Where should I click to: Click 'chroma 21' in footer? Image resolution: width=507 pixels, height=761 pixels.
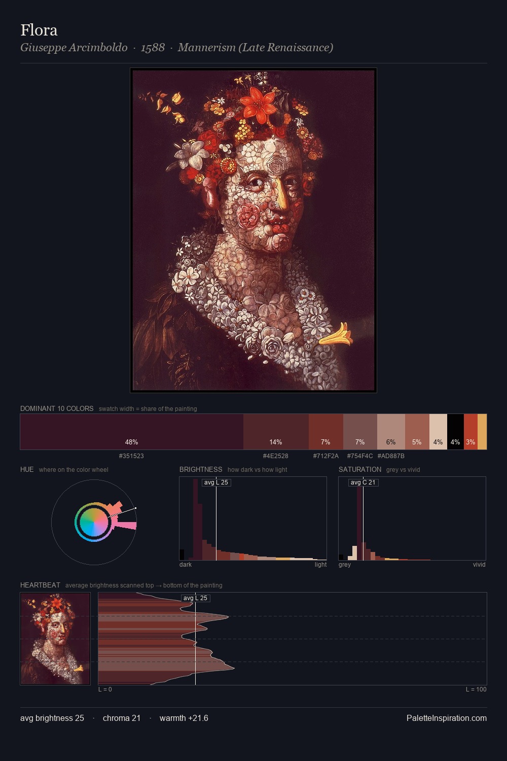pyautogui.click(x=122, y=718)
